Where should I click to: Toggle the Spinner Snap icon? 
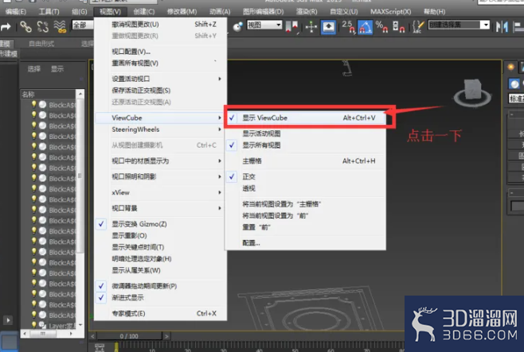pos(398,27)
